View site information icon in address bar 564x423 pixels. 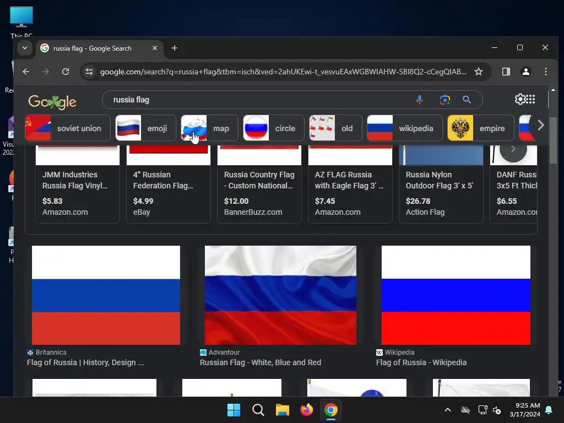(89, 72)
